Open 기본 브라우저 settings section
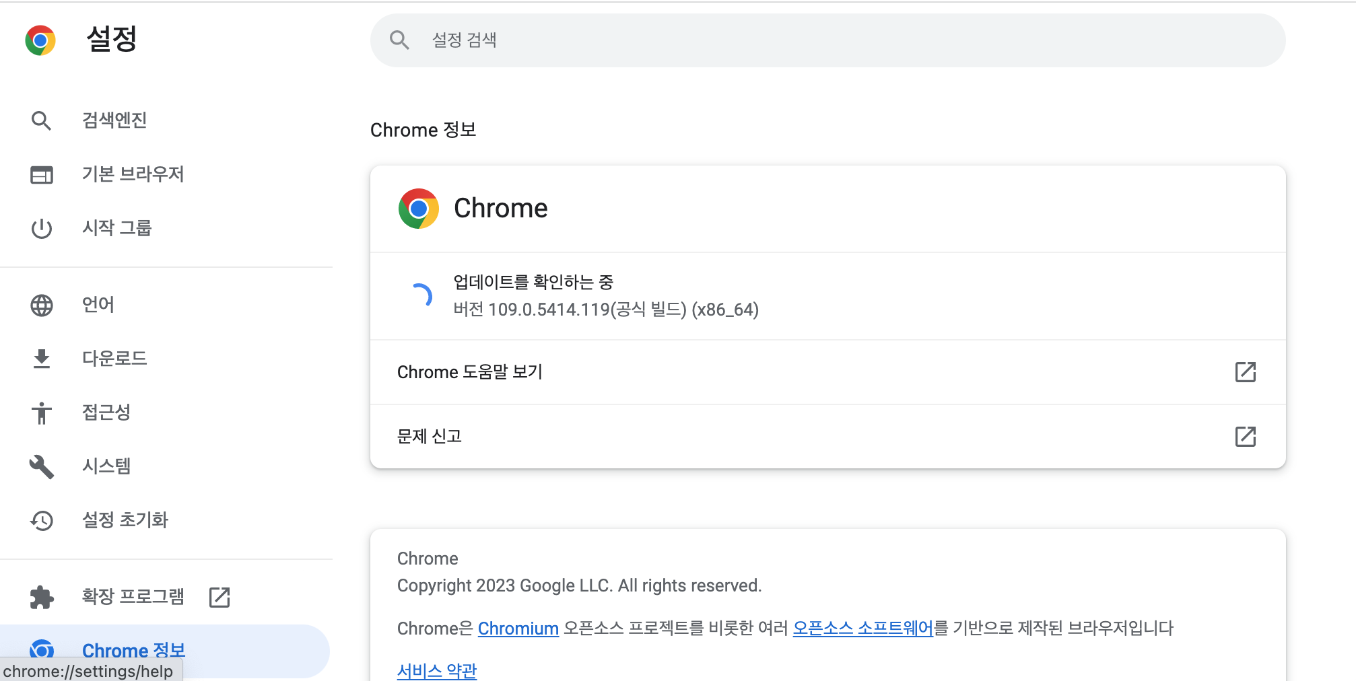The height and width of the screenshot is (681, 1356). coord(133,174)
